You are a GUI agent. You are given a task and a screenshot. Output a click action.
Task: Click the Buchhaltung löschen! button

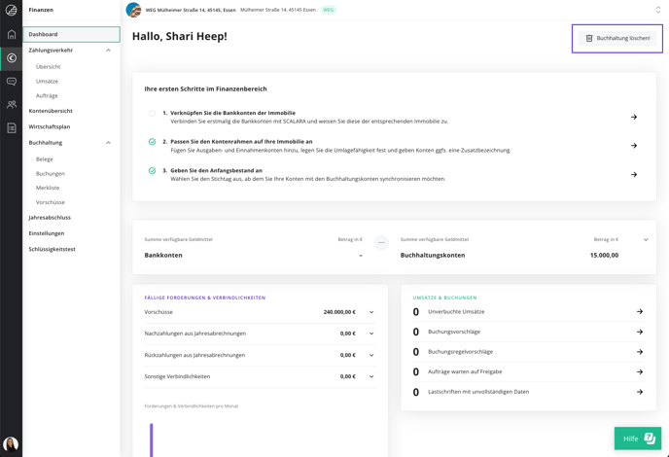click(x=617, y=38)
